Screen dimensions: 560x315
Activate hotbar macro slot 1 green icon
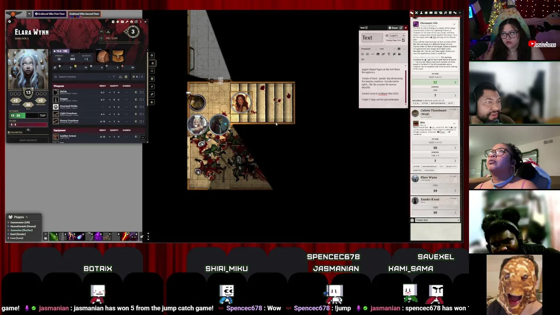54,237
